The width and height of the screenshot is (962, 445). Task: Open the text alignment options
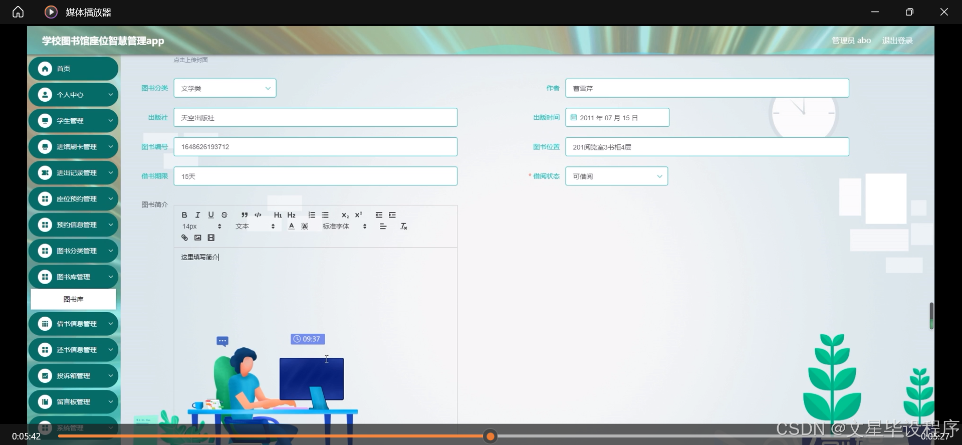click(x=383, y=227)
